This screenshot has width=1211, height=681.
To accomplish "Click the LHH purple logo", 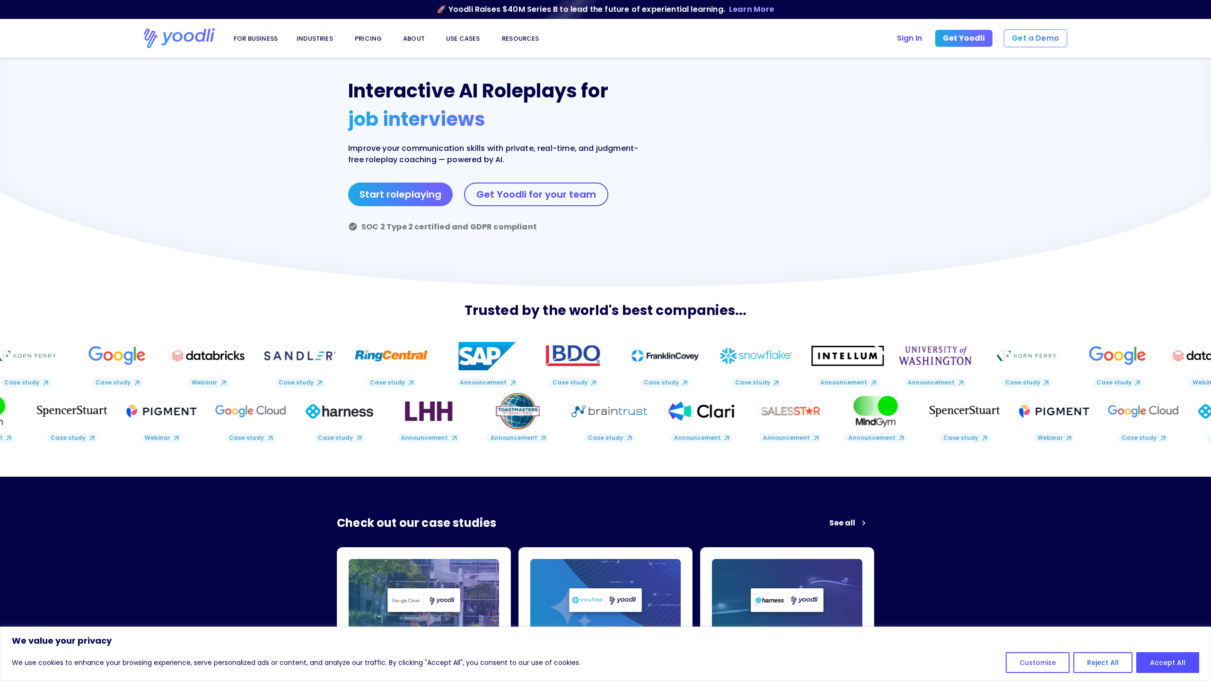I will pos(428,411).
